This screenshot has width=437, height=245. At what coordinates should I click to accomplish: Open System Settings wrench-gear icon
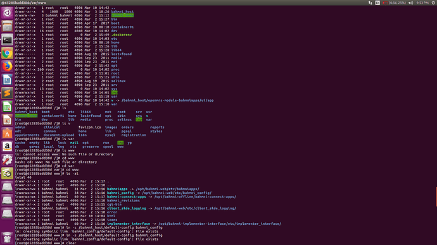coord(7,160)
